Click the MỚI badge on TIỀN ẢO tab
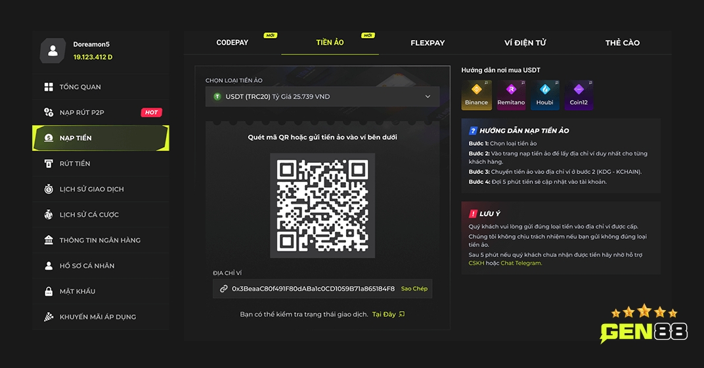The image size is (704, 368). point(368,35)
